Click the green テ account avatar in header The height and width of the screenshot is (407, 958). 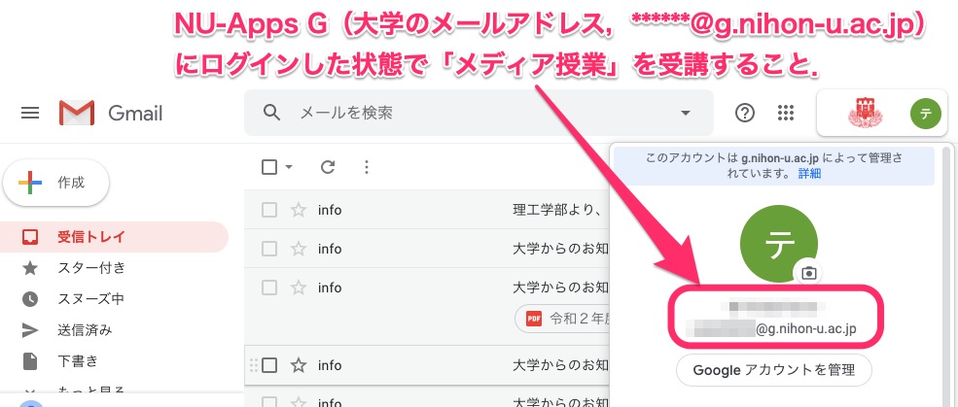(926, 114)
